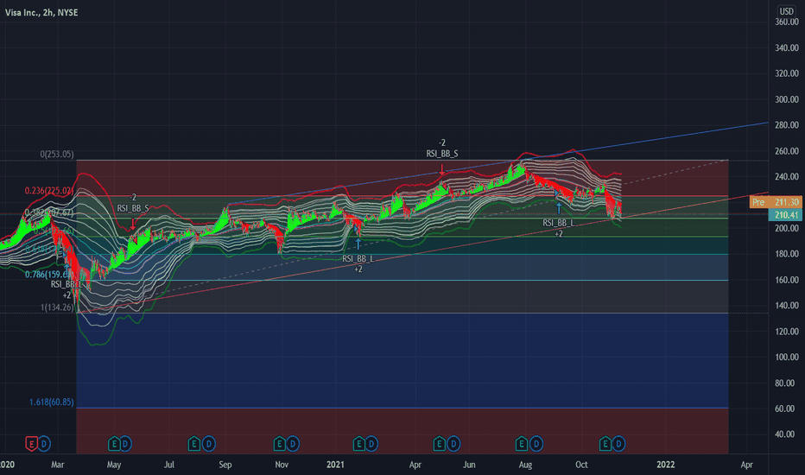
Task: Click the 210.41 last price label
Action: coord(785,215)
